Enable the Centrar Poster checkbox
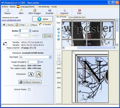120x108 pixels. (29, 89)
